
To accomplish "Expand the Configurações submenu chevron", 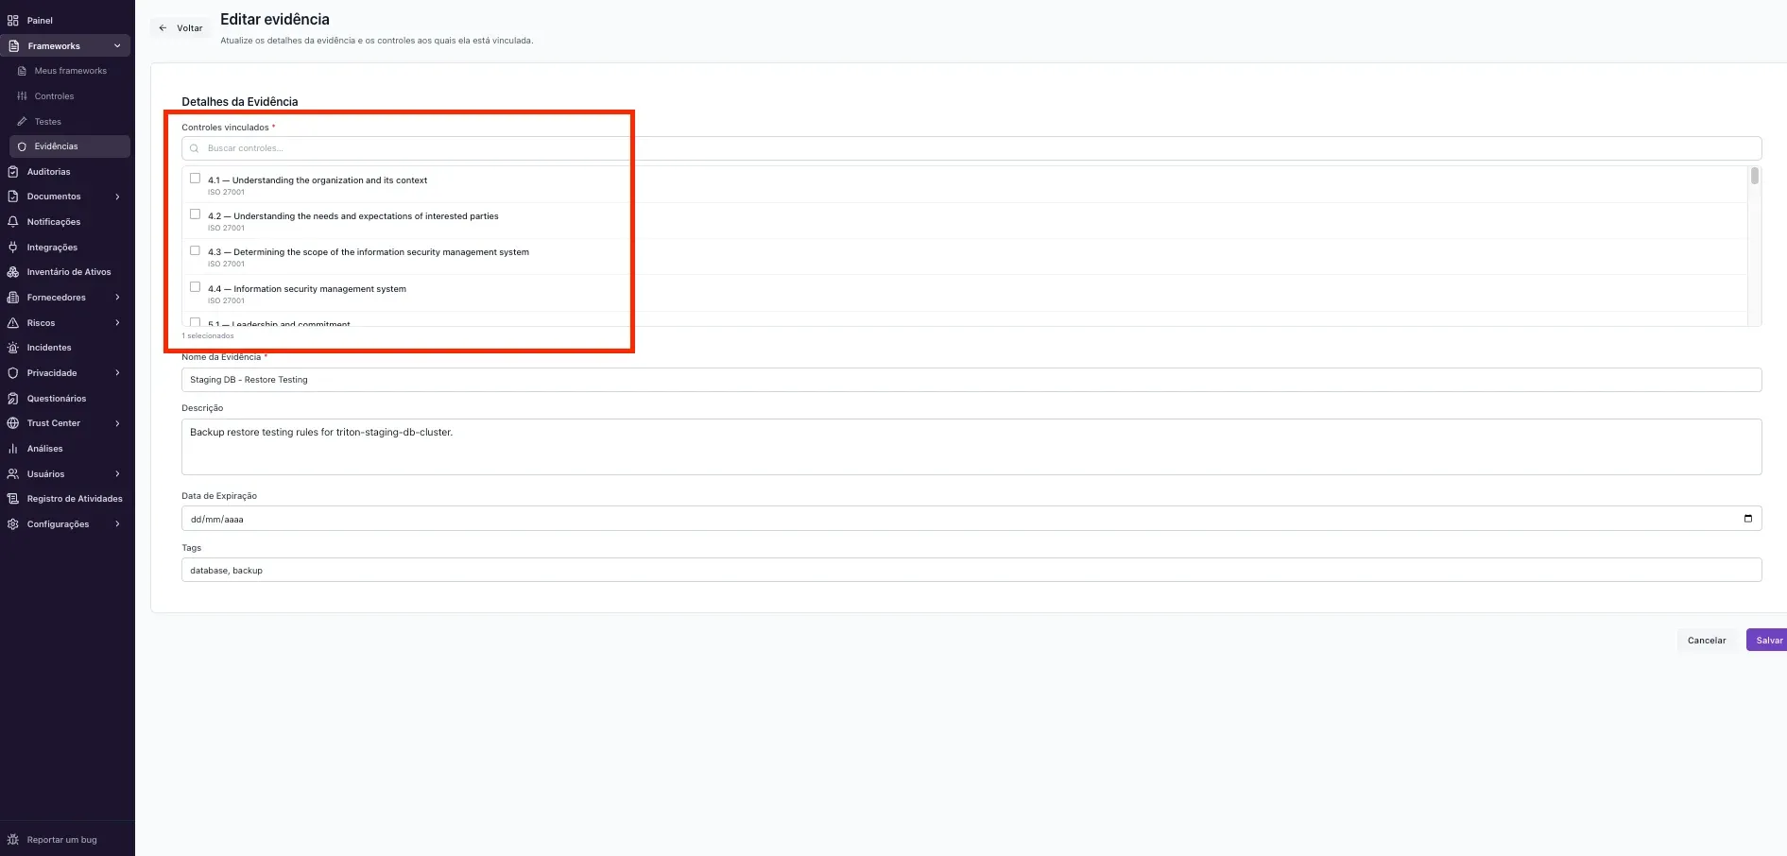I will click(117, 524).
